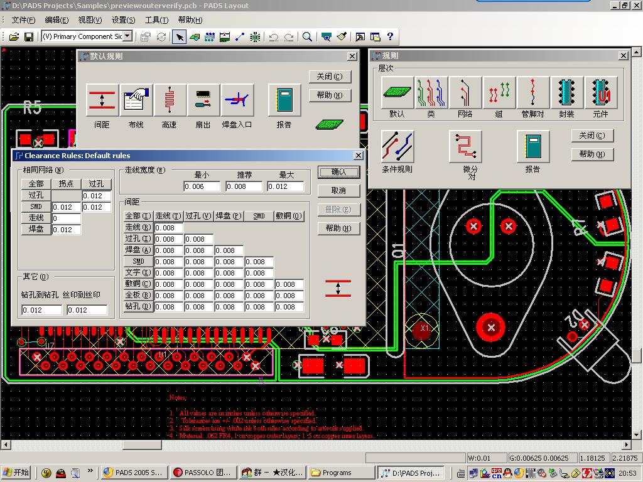Switch to the Programs taskbar window
643x482 pixels.
coord(341,473)
